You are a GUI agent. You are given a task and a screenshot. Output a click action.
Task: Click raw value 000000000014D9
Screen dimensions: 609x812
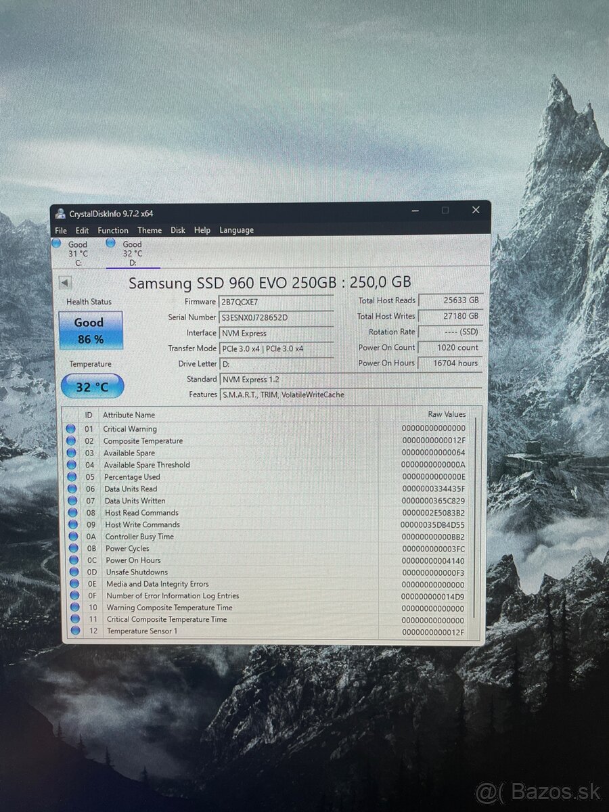click(x=433, y=596)
